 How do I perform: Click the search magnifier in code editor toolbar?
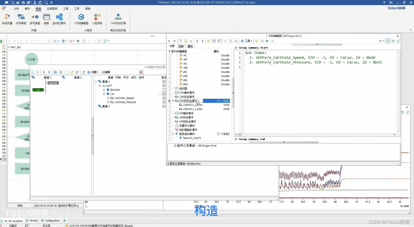[x=225, y=41]
